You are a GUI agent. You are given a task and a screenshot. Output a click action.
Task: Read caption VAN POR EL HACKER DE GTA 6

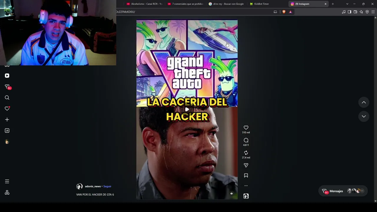95,195
